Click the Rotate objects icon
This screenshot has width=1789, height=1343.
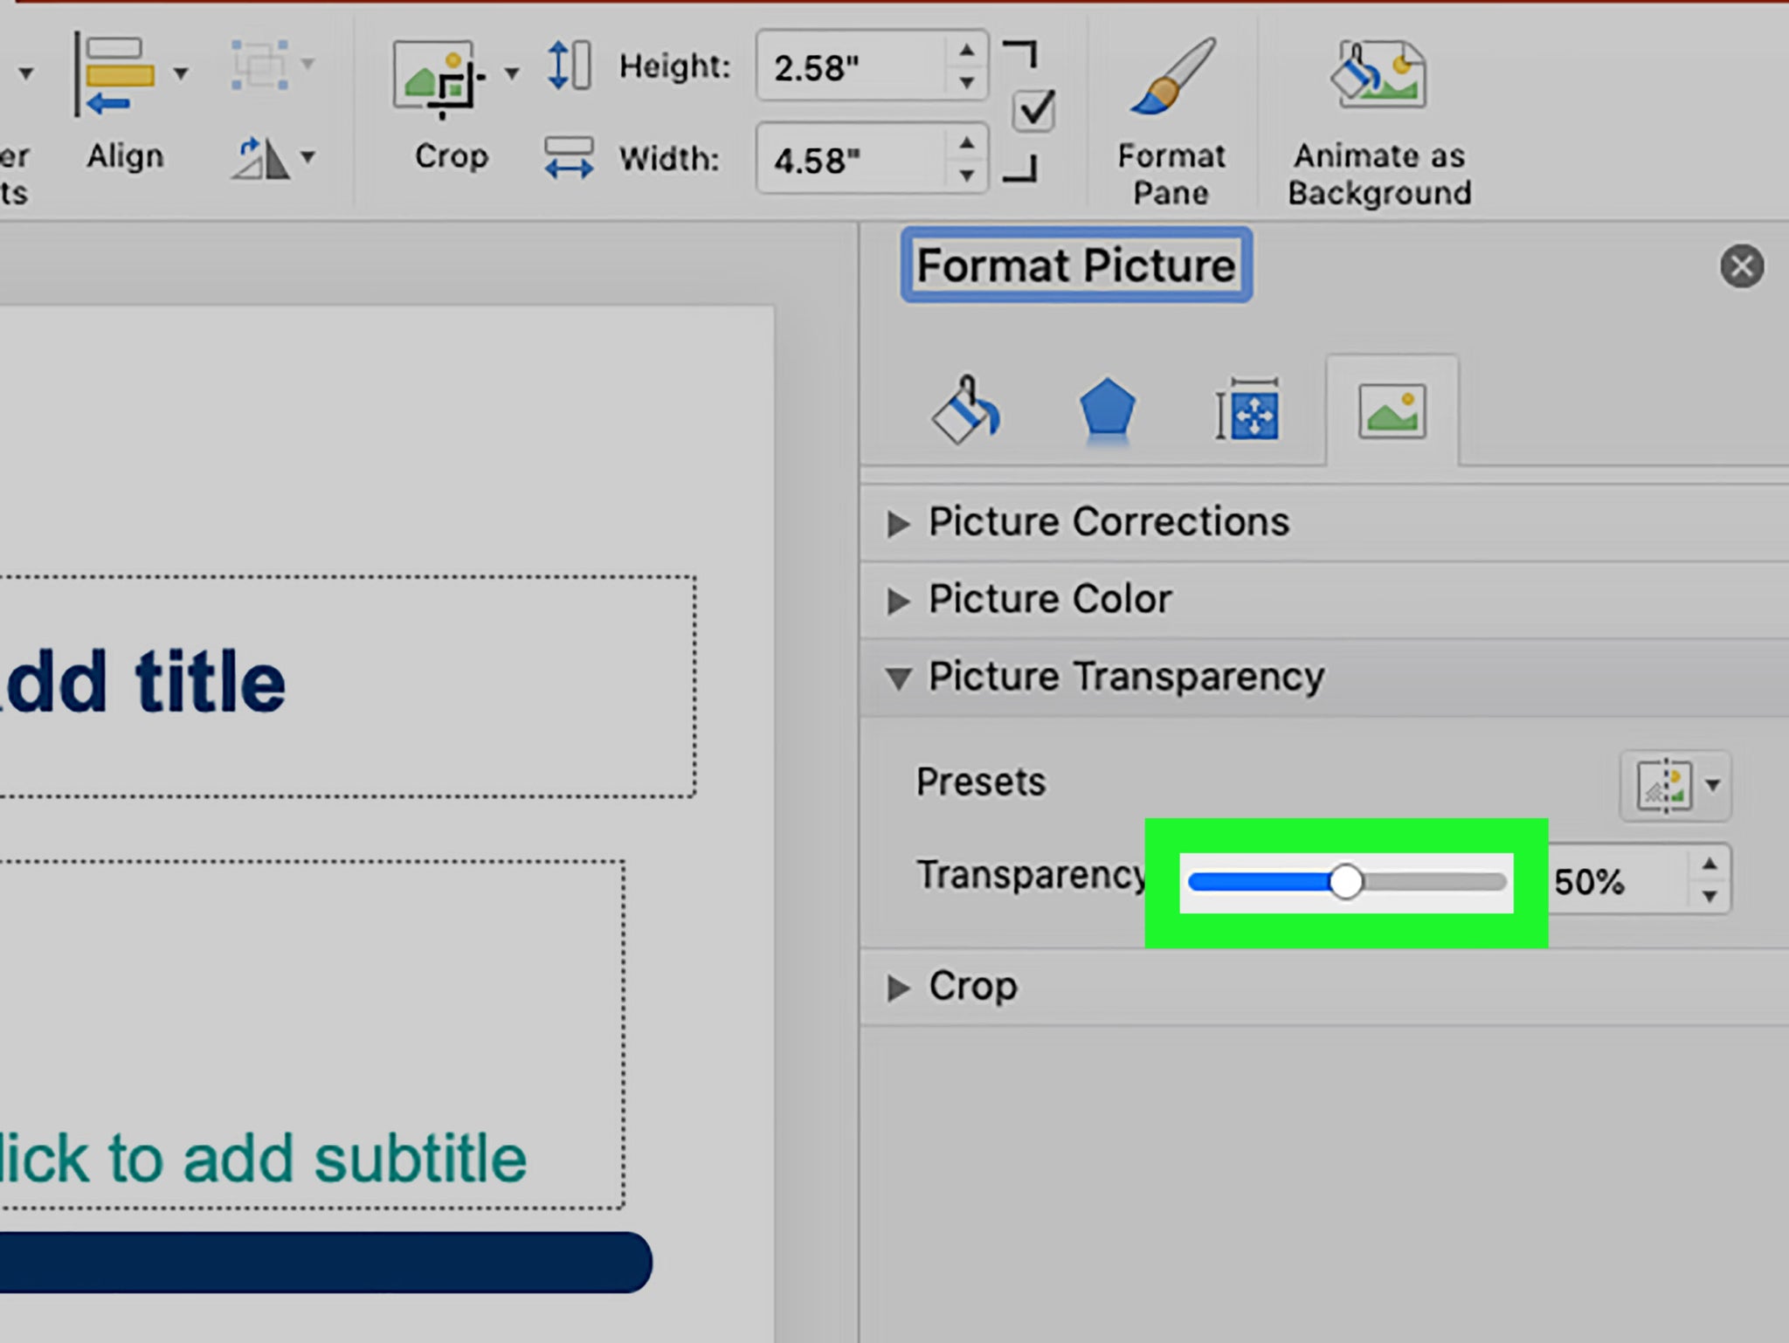260,158
